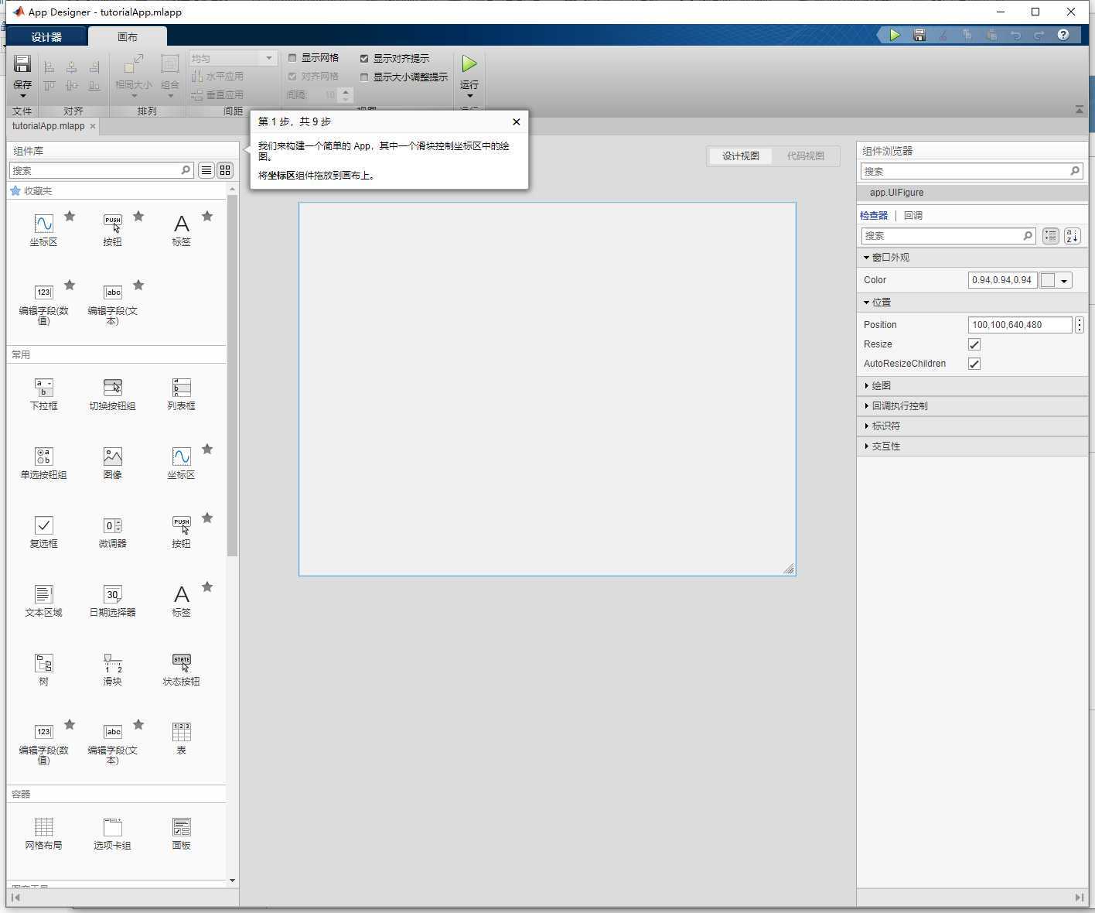Toggle 显示大小调整提示 checkbox
The height and width of the screenshot is (913, 1095).
[364, 77]
